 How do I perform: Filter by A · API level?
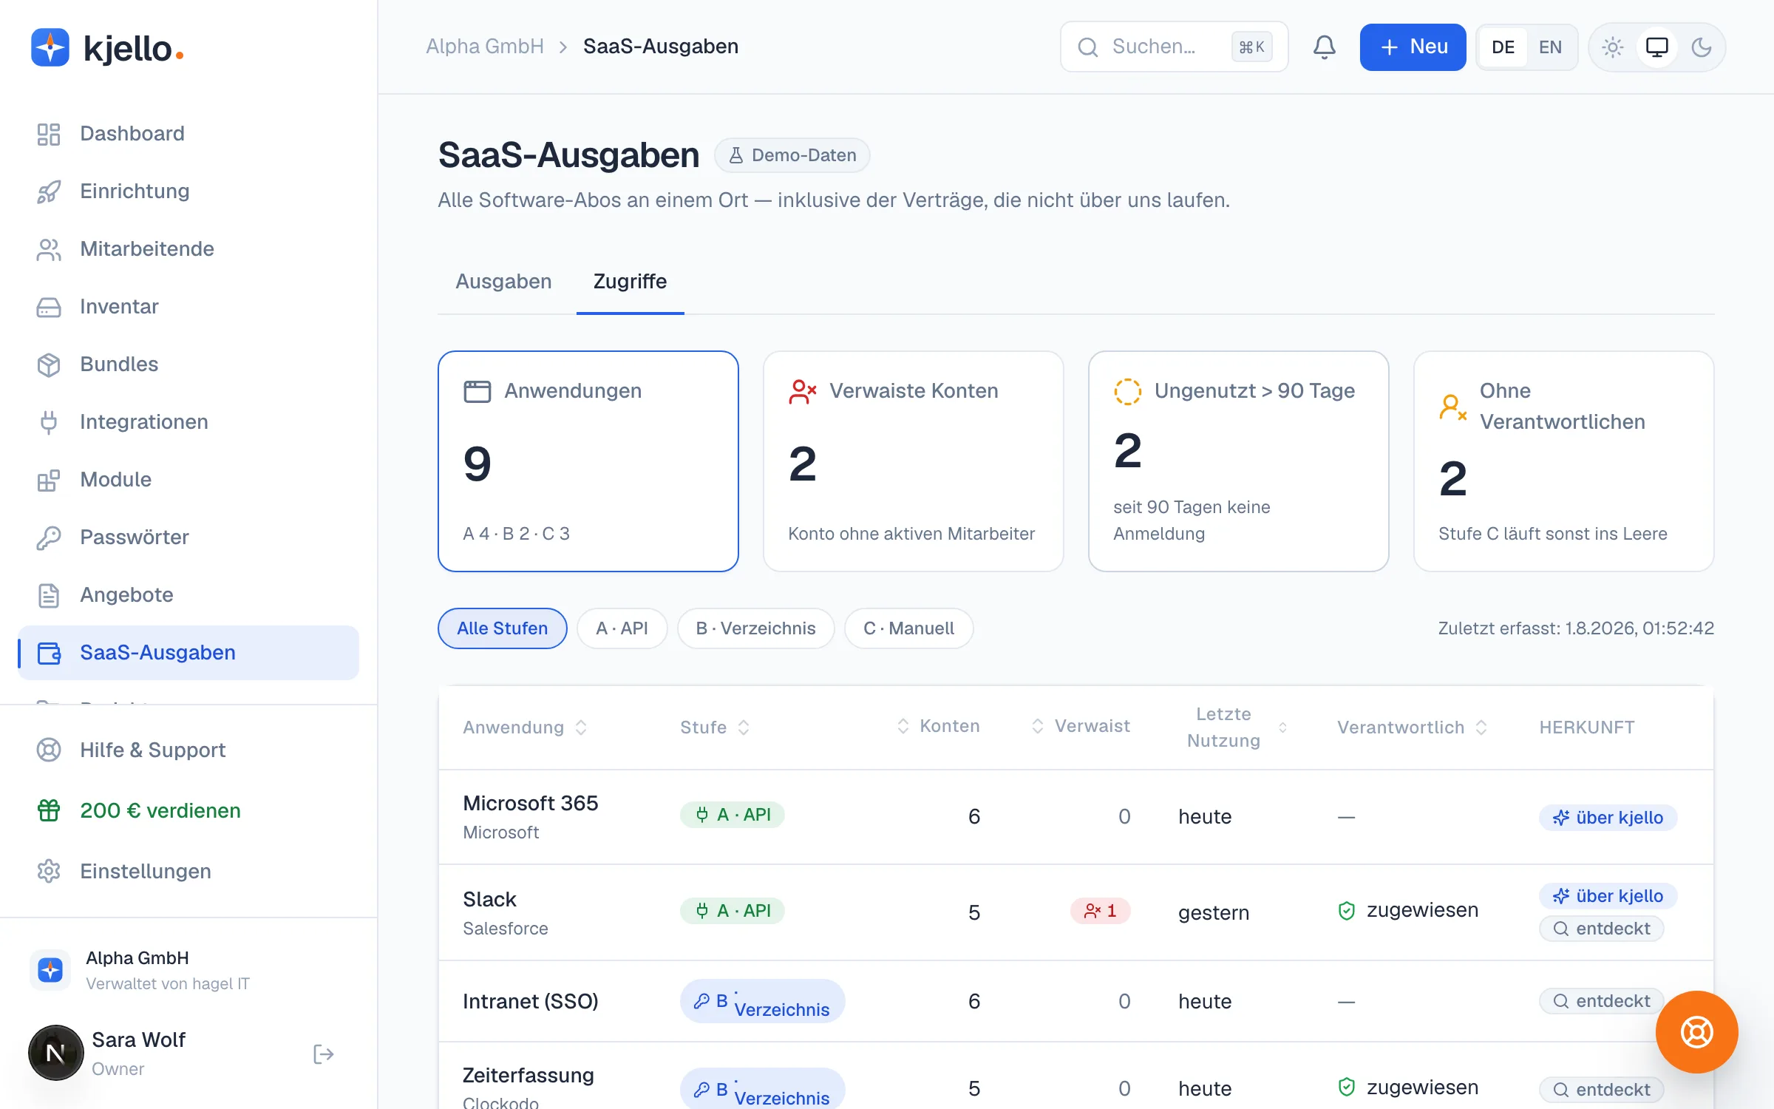pyautogui.click(x=622, y=628)
